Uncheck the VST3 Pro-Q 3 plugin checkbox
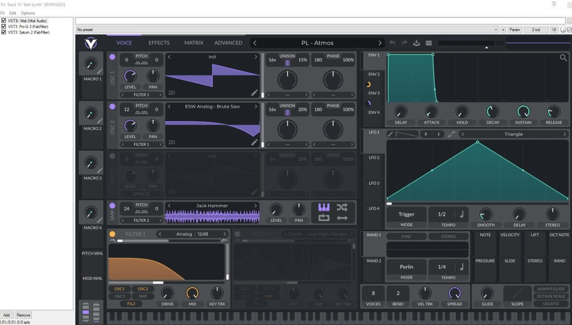This screenshot has width=572, height=325. pos(4,27)
